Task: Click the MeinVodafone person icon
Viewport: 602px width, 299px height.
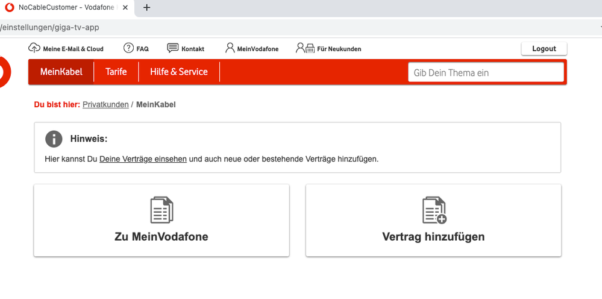Action: [230, 48]
